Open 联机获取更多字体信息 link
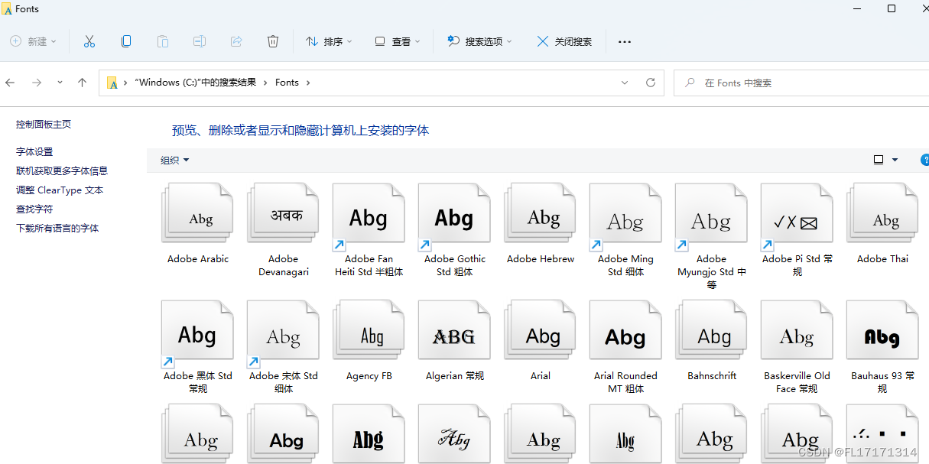 (x=62, y=171)
